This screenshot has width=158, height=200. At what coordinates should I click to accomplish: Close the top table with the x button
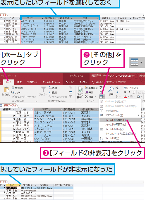(x=143, y=15)
